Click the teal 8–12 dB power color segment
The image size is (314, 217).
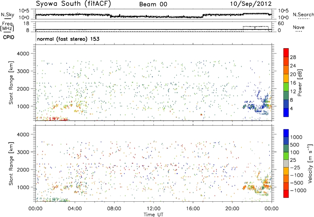pyautogui.click(x=286, y=95)
